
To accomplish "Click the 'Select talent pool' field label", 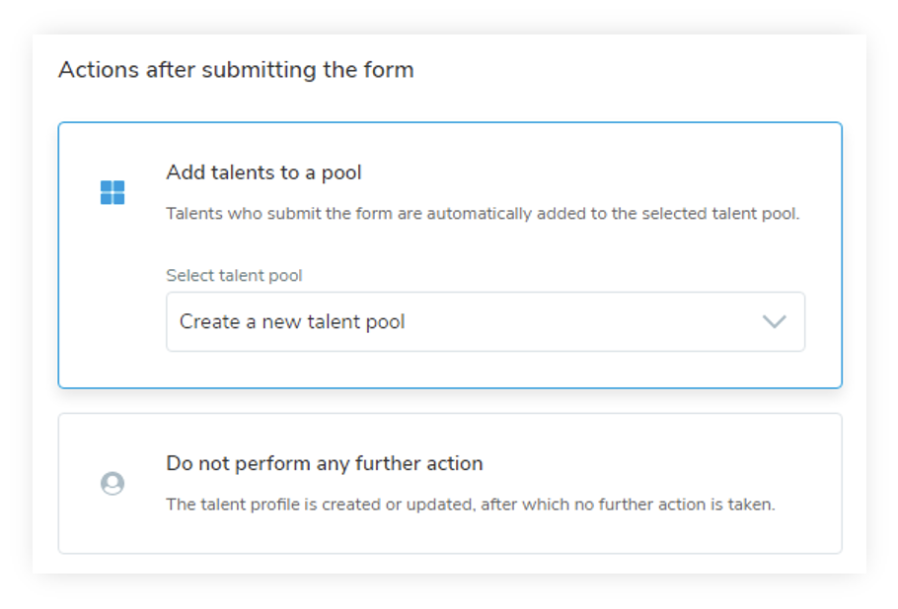I will (234, 276).
